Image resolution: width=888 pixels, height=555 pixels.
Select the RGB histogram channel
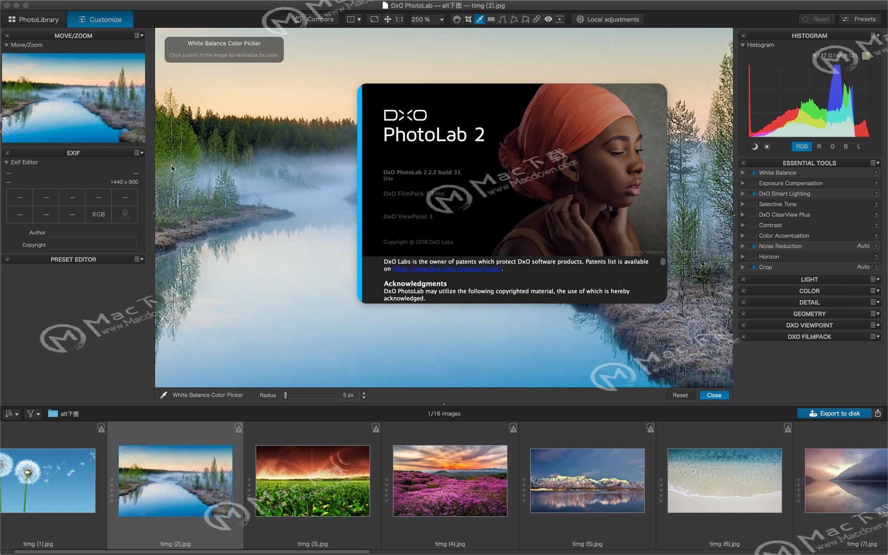pos(802,147)
